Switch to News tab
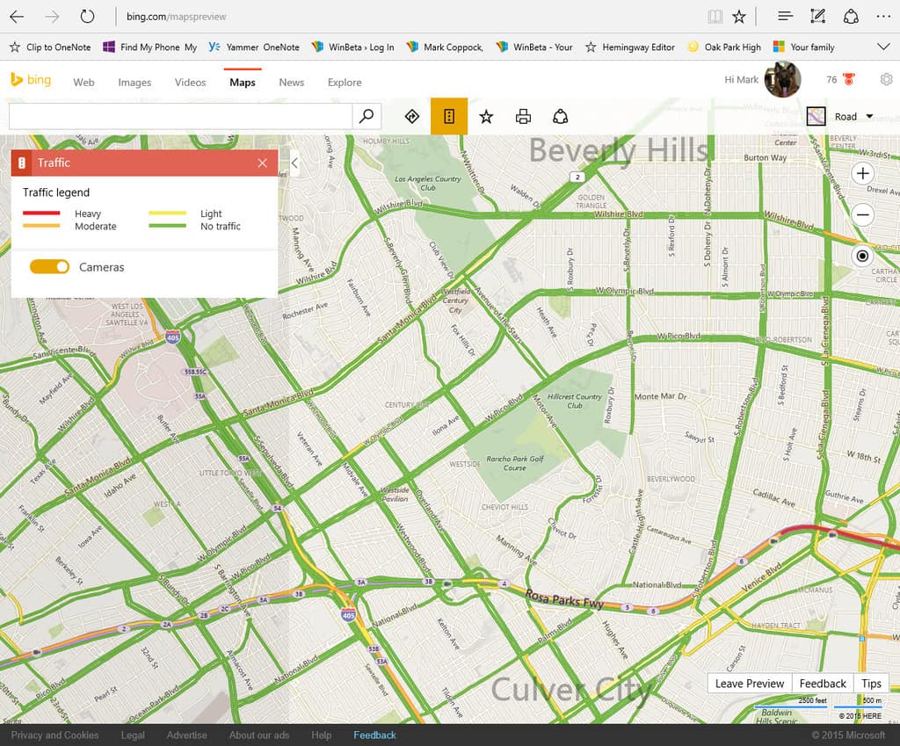The width and height of the screenshot is (900, 746). [292, 83]
